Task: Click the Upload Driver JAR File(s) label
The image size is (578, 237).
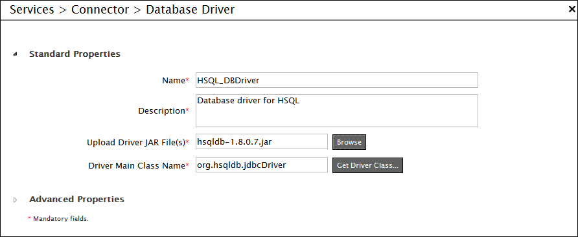Action: pos(138,142)
